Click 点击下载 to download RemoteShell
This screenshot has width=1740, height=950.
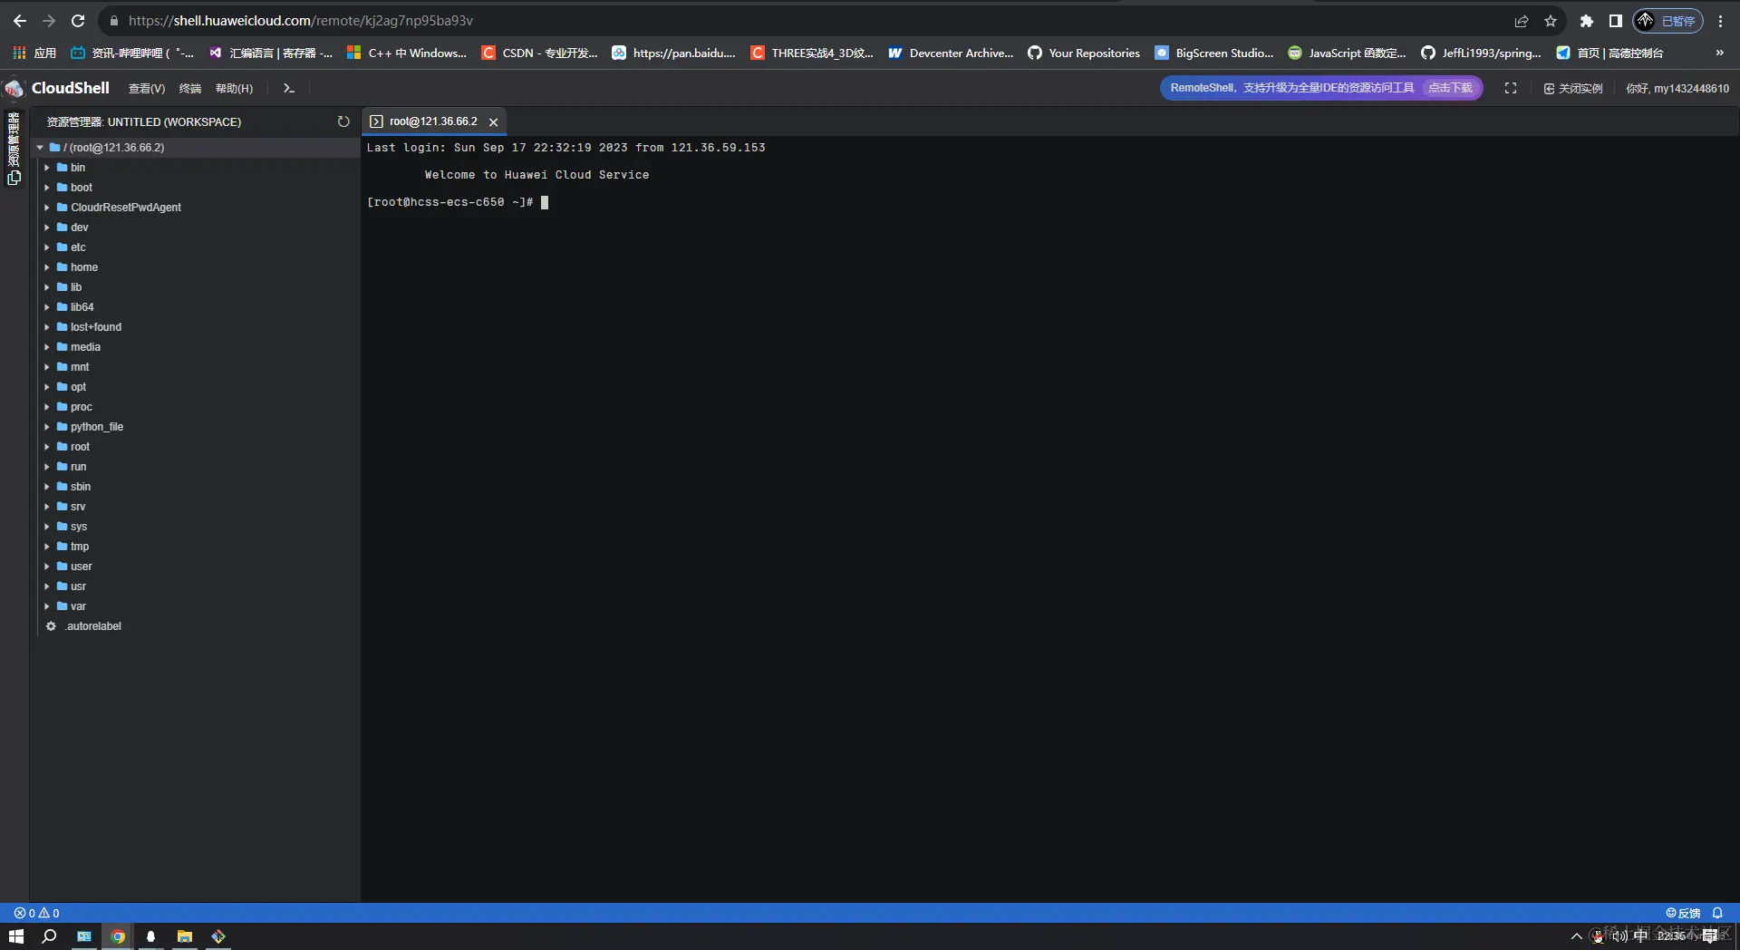(x=1450, y=88)
